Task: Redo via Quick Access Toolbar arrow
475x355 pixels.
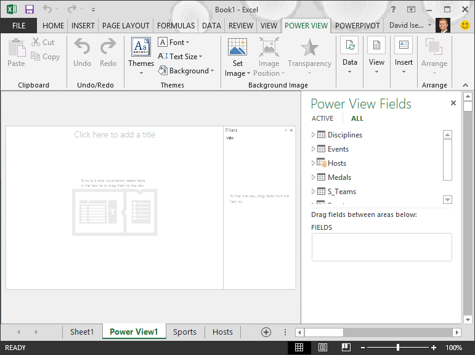Action: pos(72,9)
